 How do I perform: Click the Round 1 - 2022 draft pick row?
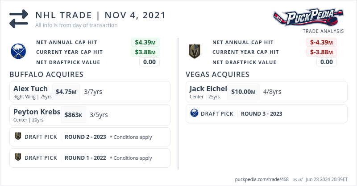click(89, 158)
